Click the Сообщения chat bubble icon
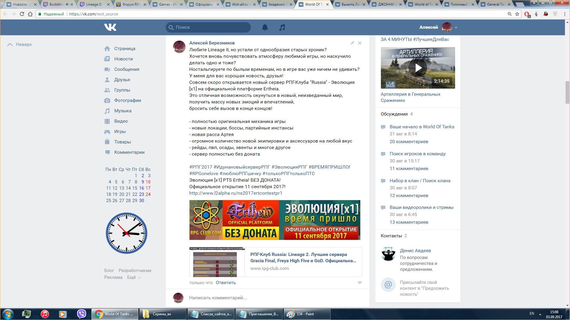This screenshot has height=320, width=570. [x=107, y=69]
